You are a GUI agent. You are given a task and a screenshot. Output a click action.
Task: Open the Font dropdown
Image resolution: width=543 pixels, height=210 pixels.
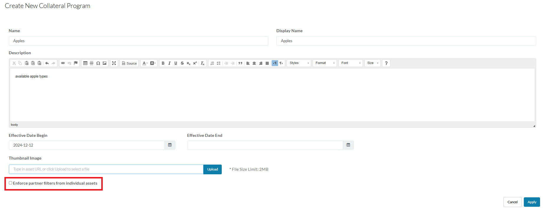pos(350,63)
